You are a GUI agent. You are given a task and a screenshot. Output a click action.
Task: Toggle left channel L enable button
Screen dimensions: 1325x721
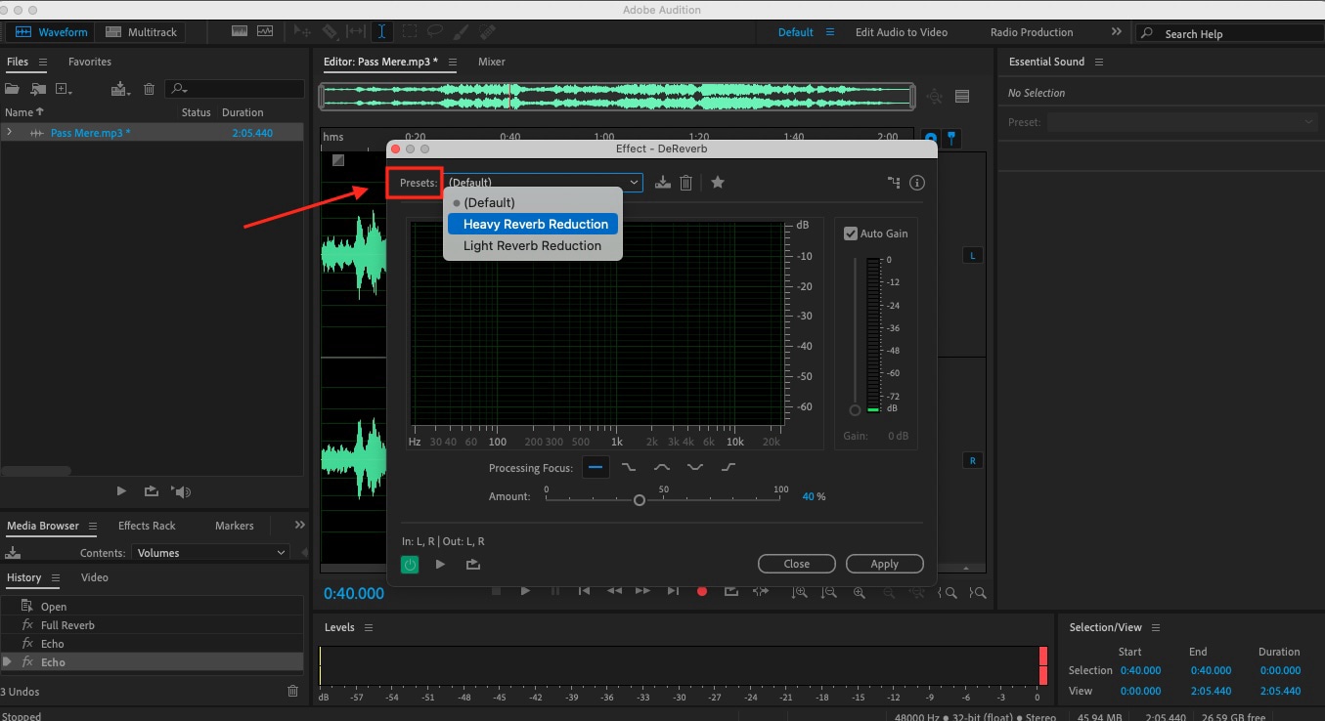972,255
